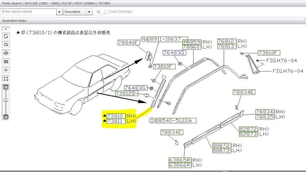
Task: Select part number 08911-10637
Action: (167, 39)
